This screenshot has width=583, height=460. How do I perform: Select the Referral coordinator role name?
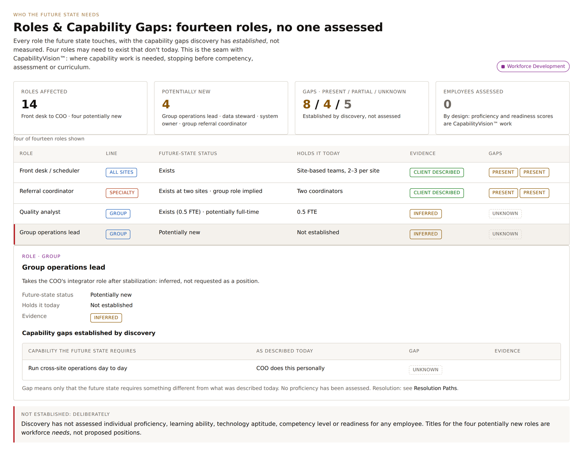coord(47,191)
